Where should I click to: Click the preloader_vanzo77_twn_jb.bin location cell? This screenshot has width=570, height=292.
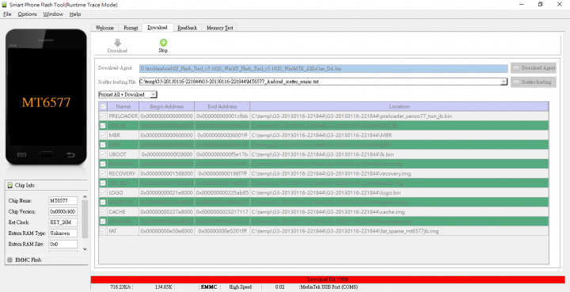(399, 116)
